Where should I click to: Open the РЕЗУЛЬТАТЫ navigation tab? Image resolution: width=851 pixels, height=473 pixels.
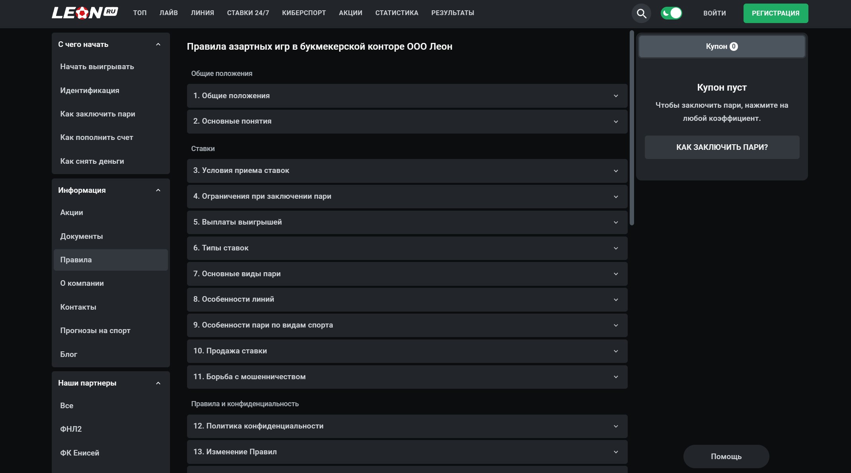tap(453, 13)
